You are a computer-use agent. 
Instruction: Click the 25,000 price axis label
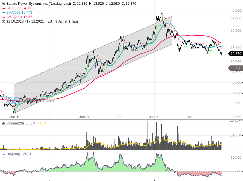236,31
